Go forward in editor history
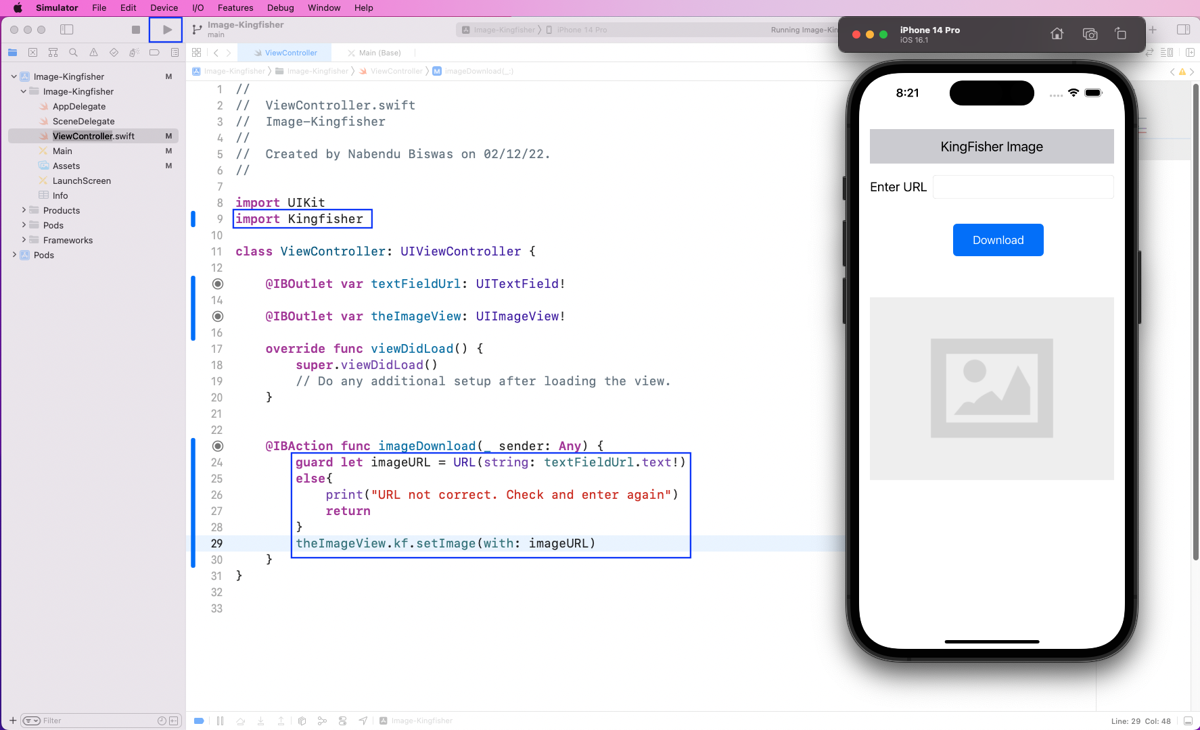Image resolution: width=1200 pixels, height=730 pixels. tap(229, 53)
